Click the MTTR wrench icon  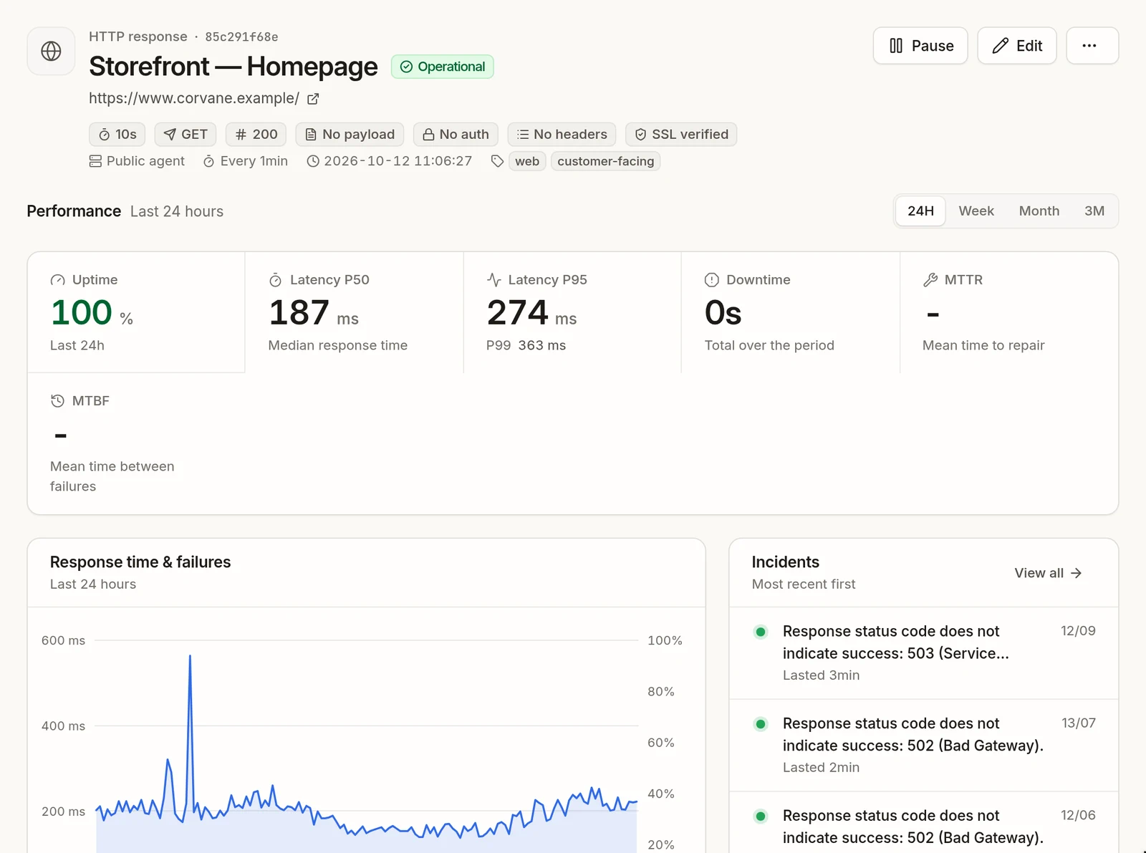930,280
